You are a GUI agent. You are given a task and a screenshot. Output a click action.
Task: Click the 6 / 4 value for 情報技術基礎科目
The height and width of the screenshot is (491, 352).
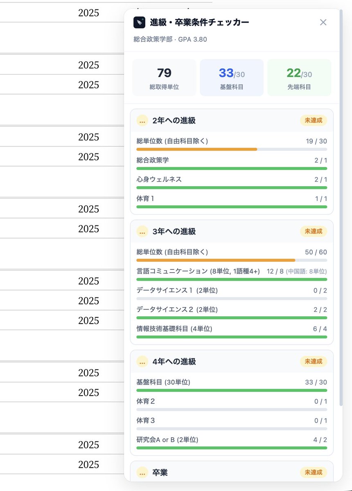[x=320, y=329]
